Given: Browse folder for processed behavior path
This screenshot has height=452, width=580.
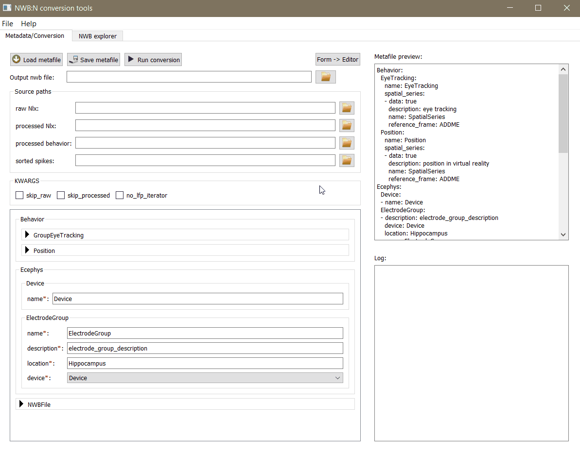Looking at the screenshot, I should (347, 143).
